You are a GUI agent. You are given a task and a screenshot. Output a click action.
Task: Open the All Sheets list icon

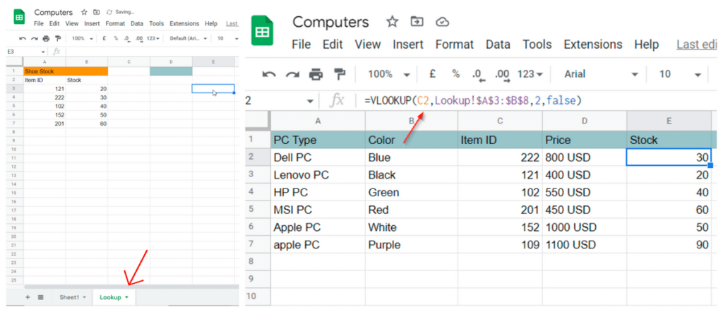coord(40,297)
